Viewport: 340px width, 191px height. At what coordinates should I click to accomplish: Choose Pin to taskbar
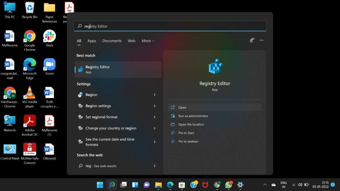click(x=215, y=141)
